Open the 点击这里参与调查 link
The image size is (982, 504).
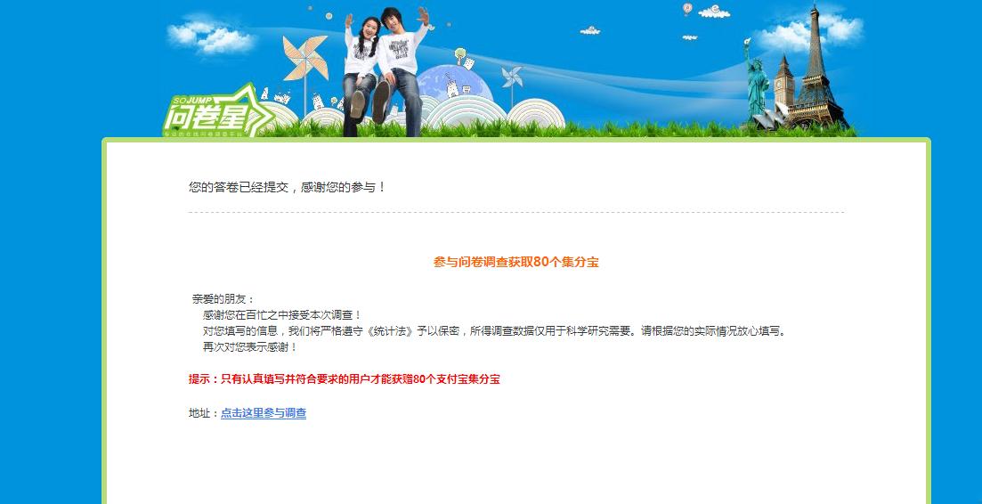(x=264, y=413)
